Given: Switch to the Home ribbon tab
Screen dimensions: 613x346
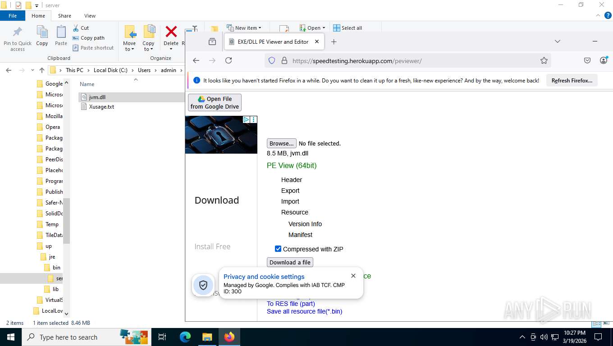Looking at the screenshot, I should pyautogui.click(x=38, y=16).
